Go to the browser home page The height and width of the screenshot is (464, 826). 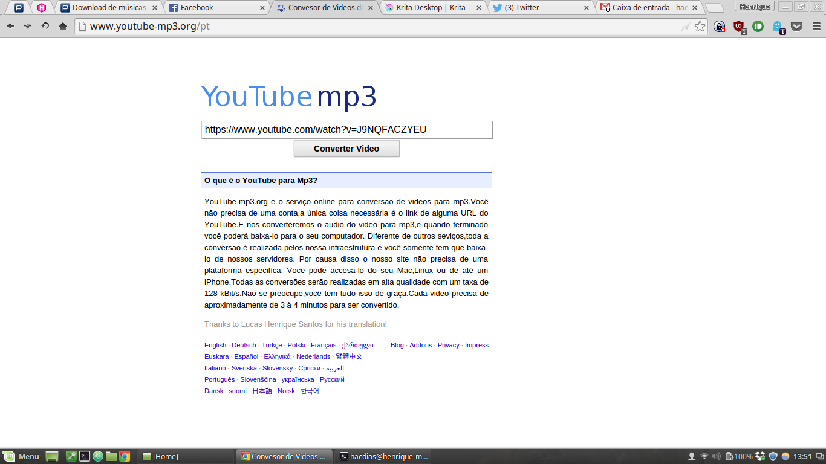click(62, 26)
